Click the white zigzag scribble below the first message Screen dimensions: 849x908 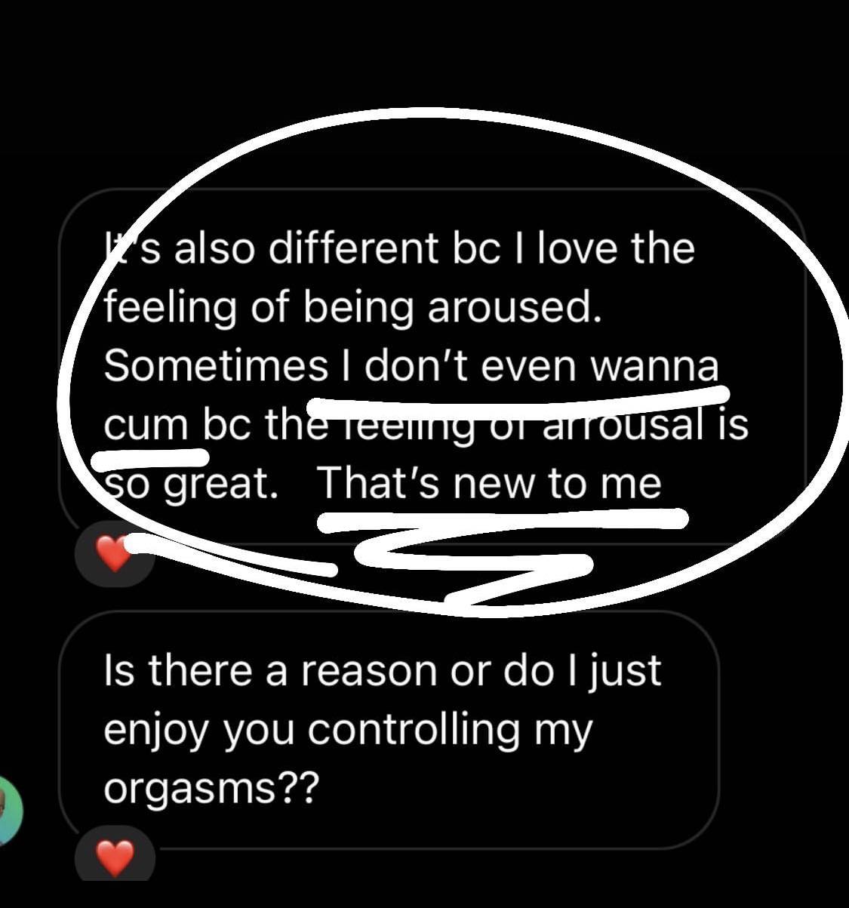pos(474,568)
